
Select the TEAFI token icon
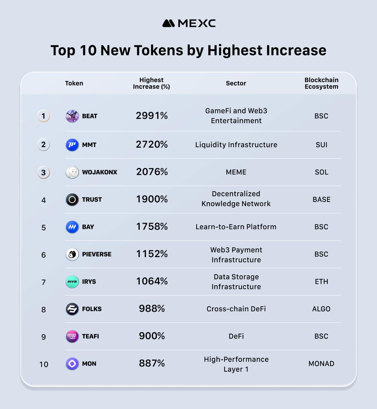point(72,336)
